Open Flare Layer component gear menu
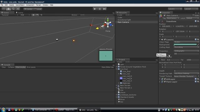Screen dimensions: 200x112 point(198,82)
